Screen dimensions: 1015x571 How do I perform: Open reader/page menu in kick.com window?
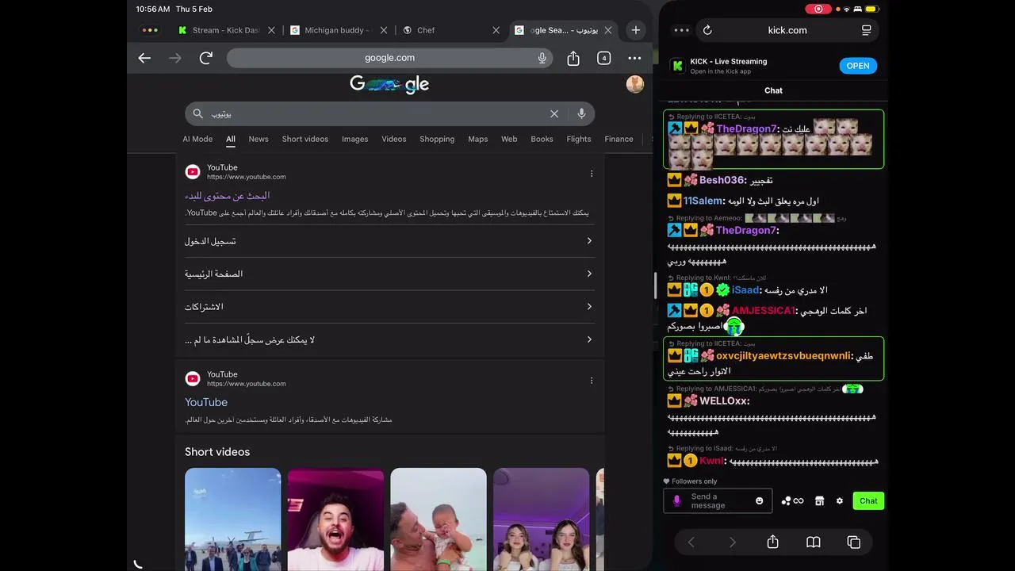tap(866, 30)
